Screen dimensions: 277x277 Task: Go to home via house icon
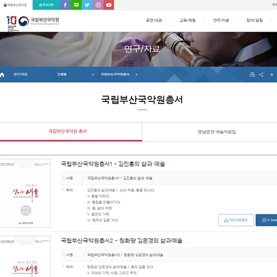coord(2,75)
